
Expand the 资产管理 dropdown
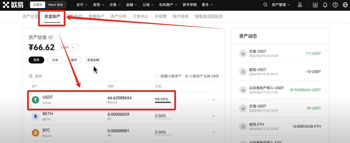tap(280, 5)
